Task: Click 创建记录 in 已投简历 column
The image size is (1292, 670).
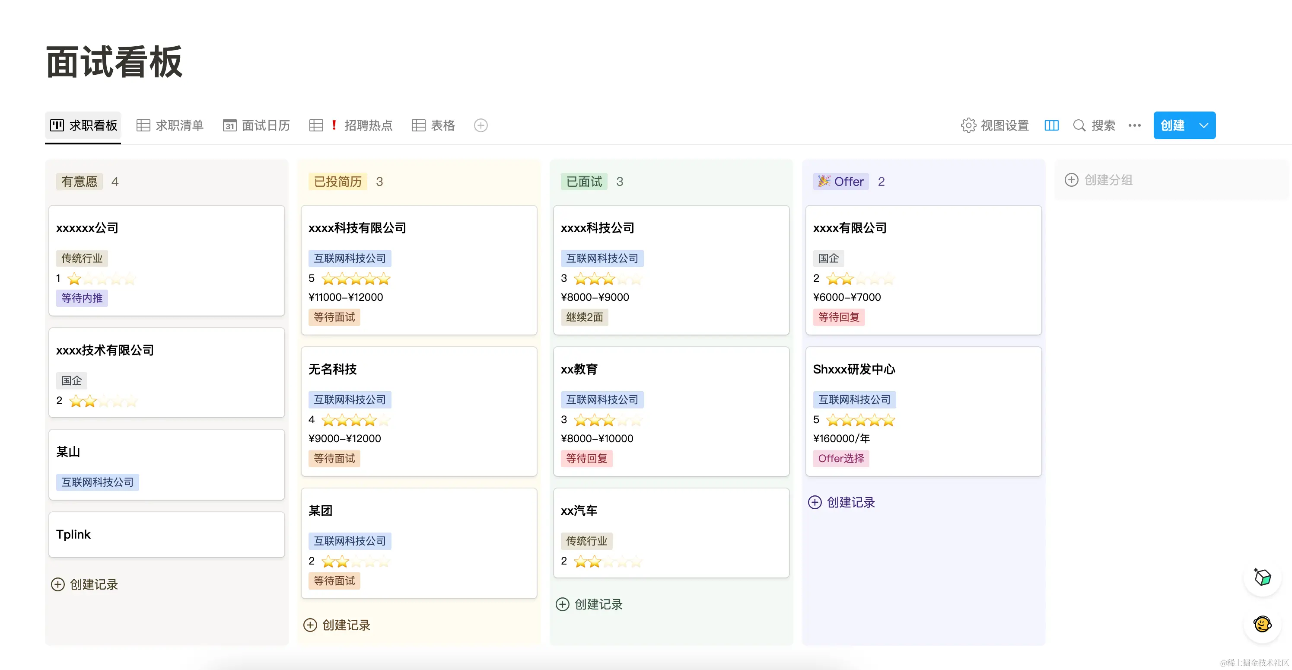Action: pyautogui.click(x=337, y=625)
